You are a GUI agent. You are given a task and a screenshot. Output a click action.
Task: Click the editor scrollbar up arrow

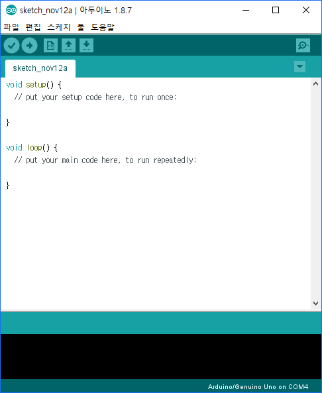[x=316, y=84]
